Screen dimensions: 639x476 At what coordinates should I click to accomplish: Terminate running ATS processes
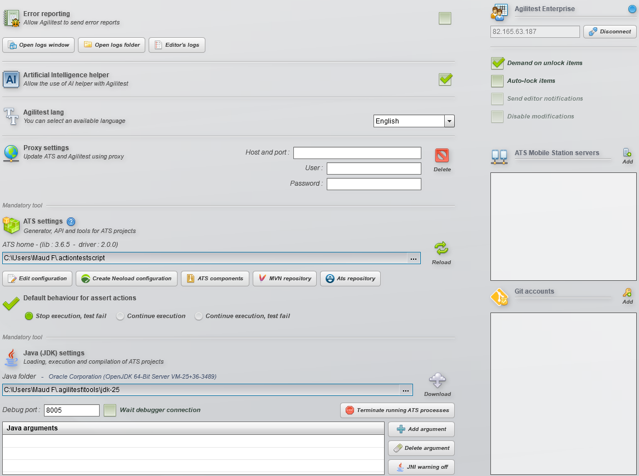(x=397, y=410)
